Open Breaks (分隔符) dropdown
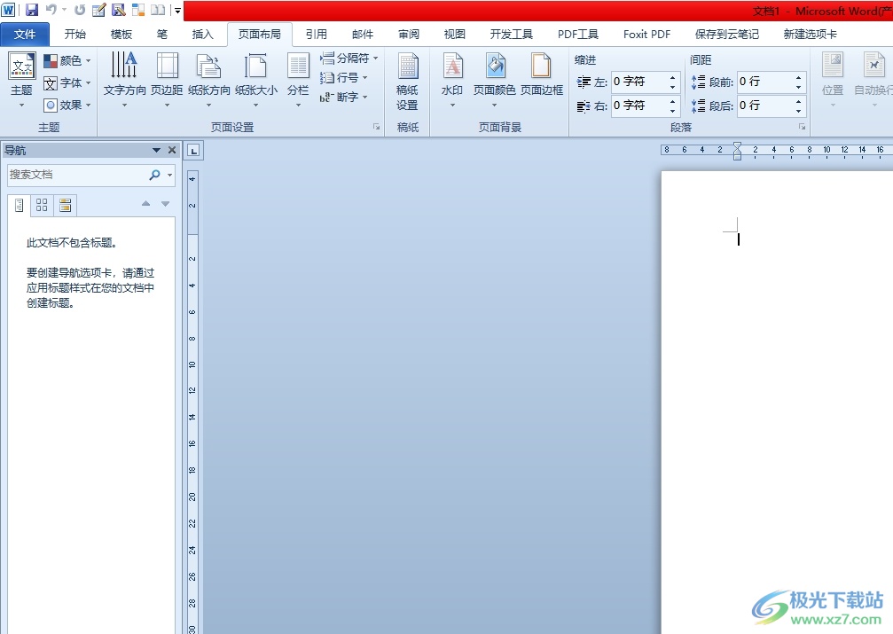893x634 pixels. coord(349,59)
